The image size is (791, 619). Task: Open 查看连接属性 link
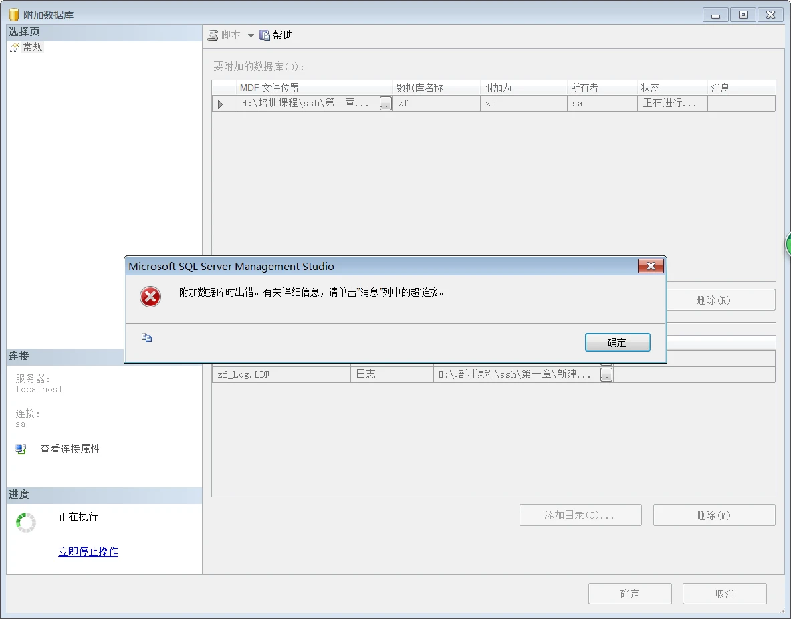point(70,449)
